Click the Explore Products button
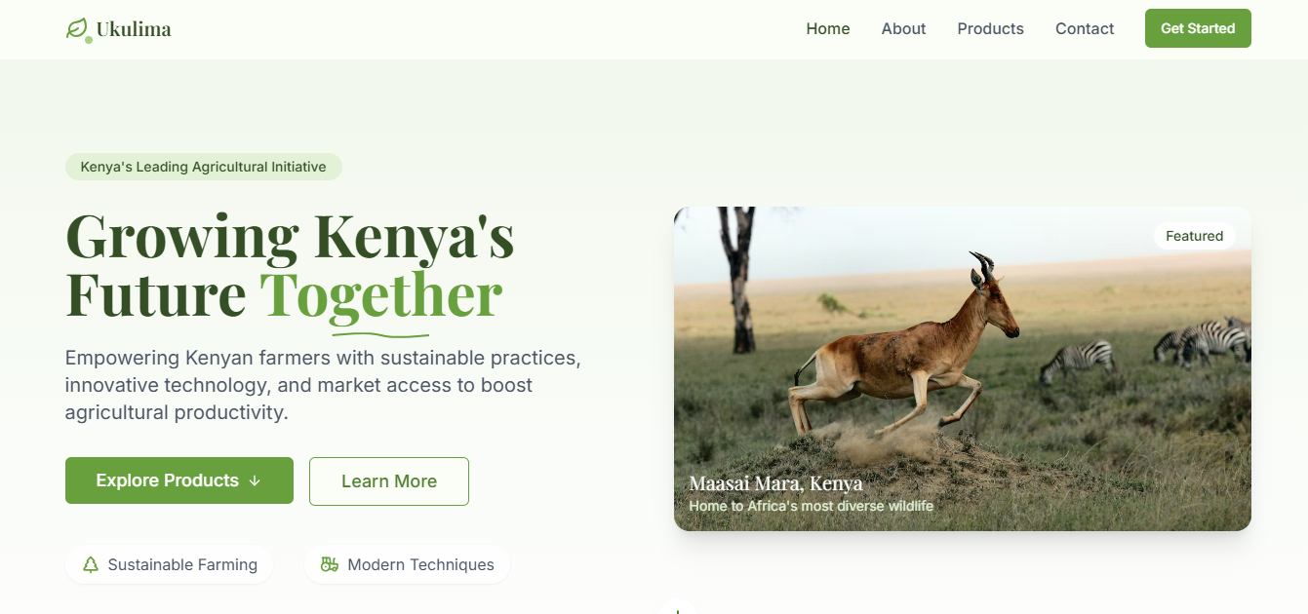Viewport: 1308px width, 614px height. coord(179,480)
